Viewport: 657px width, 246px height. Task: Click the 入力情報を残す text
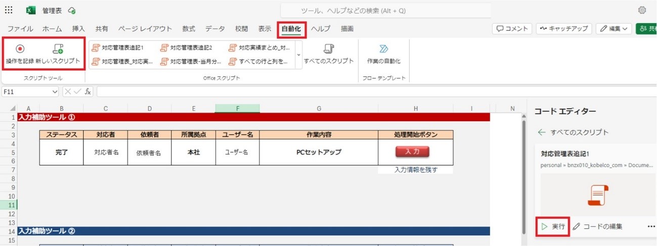click(x=416, y=170)
